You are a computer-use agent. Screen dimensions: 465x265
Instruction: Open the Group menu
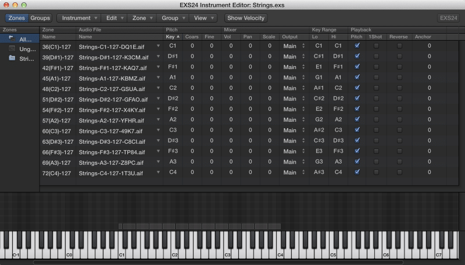(173, 18)
